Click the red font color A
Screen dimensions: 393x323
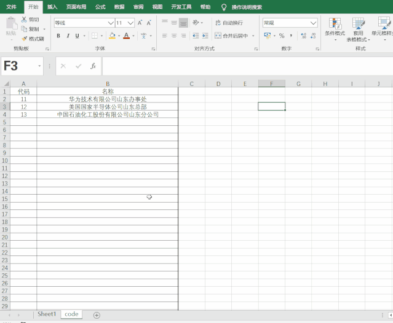click(x=127, y=36)
